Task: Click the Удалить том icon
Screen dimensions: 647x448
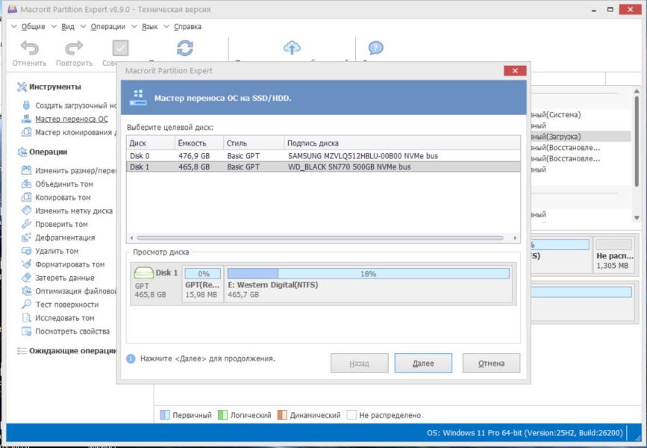Action: (x=27, y=251)
